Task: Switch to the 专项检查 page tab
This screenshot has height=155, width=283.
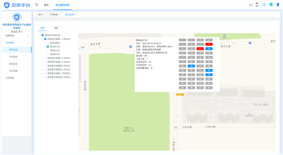Action: tap(53, 14)
